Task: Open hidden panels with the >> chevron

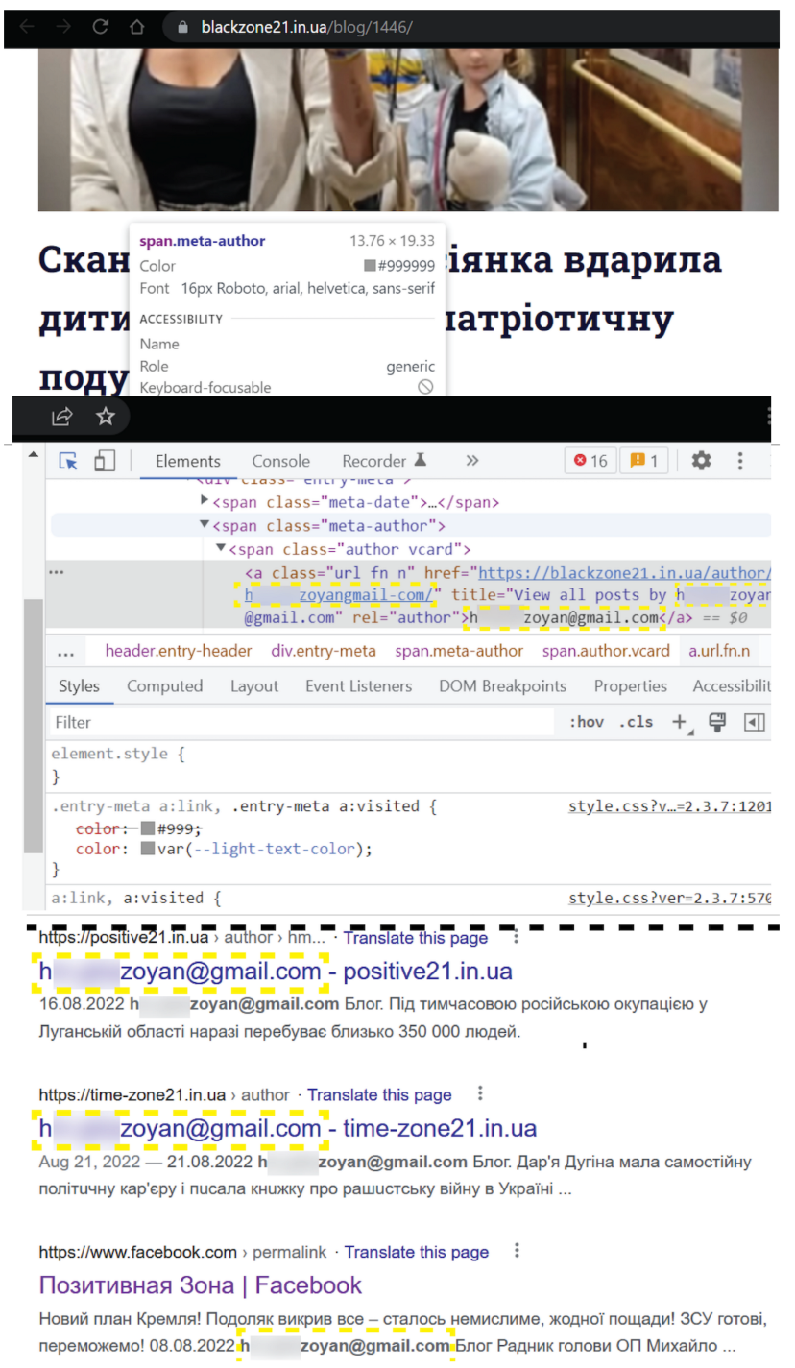Action: 471,461
